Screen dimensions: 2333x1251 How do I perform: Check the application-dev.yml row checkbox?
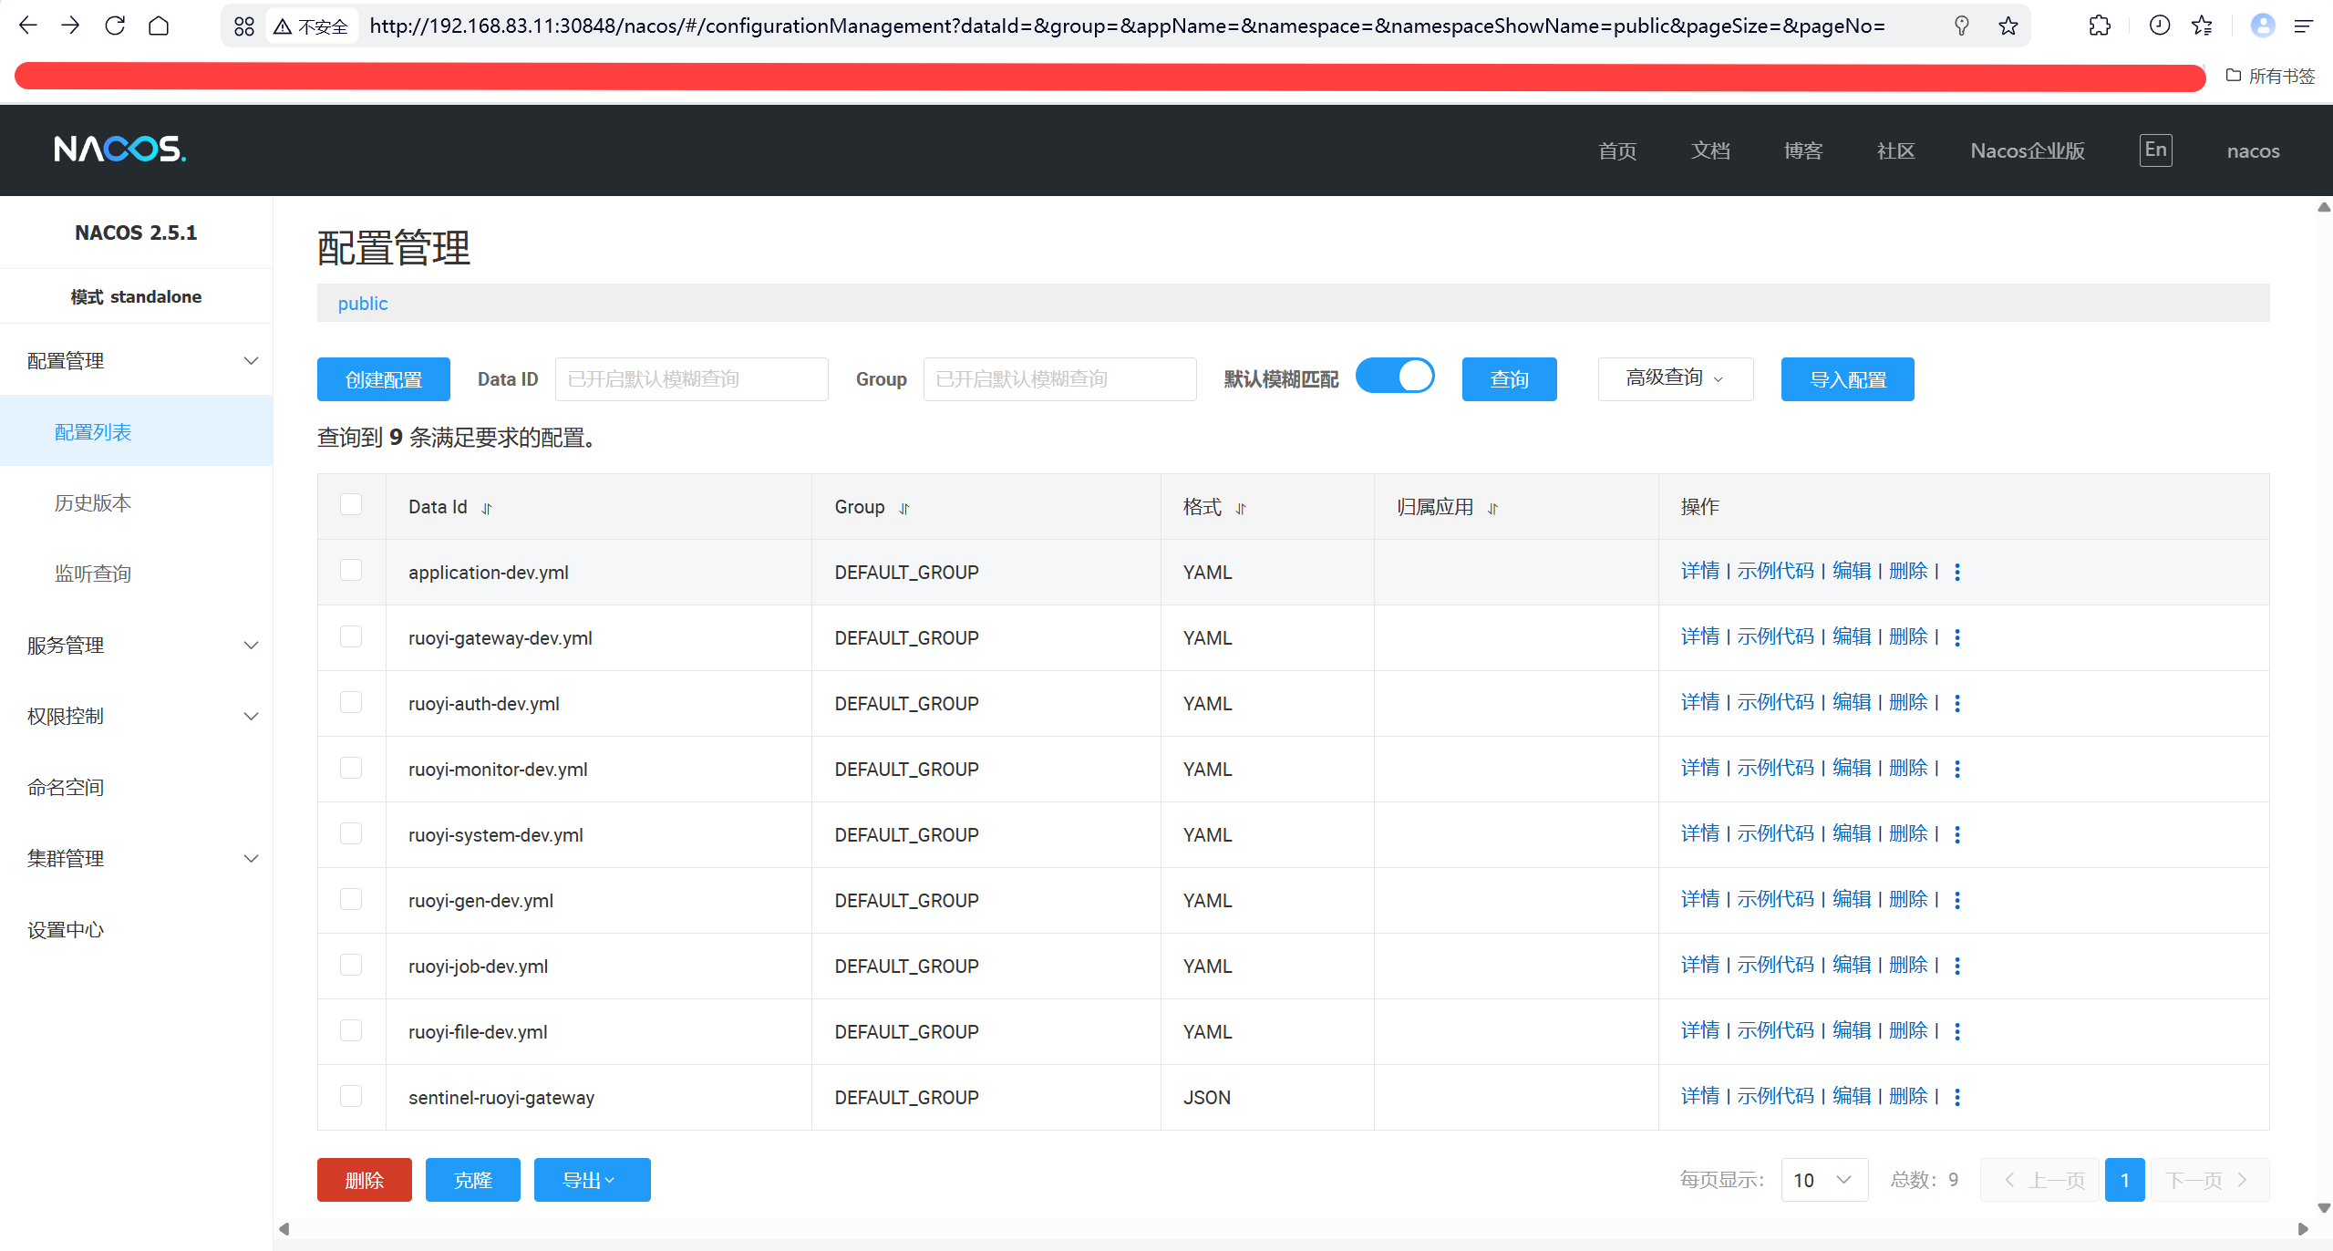[x=351, y=571]
